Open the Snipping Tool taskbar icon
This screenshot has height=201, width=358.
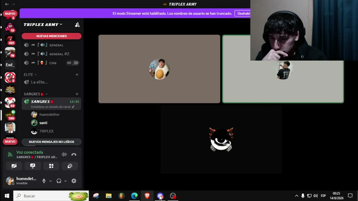pos(96,196)
